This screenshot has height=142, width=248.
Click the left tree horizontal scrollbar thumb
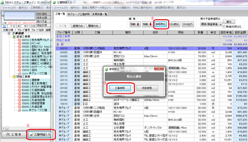(x=7, y=128)
